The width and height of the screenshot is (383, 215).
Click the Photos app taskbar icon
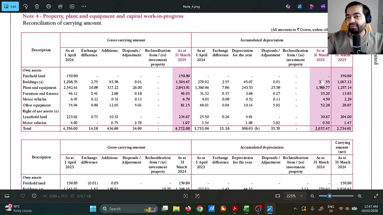pos(270,209)
